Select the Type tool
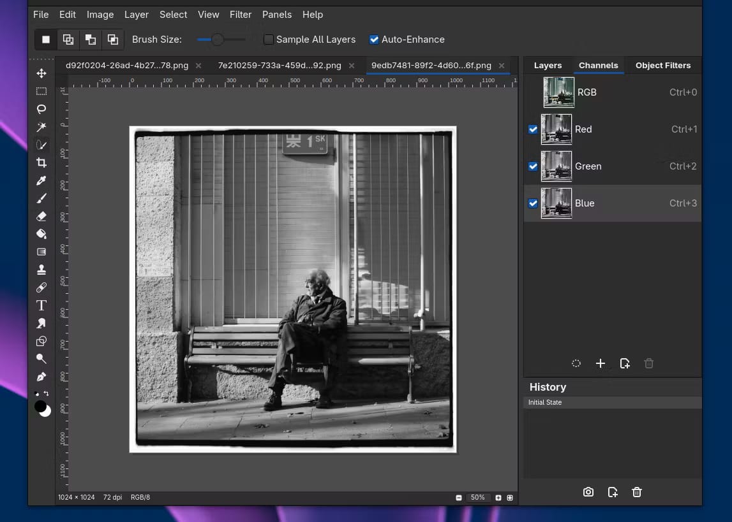The image size is (732, 522). coord(41,305)
